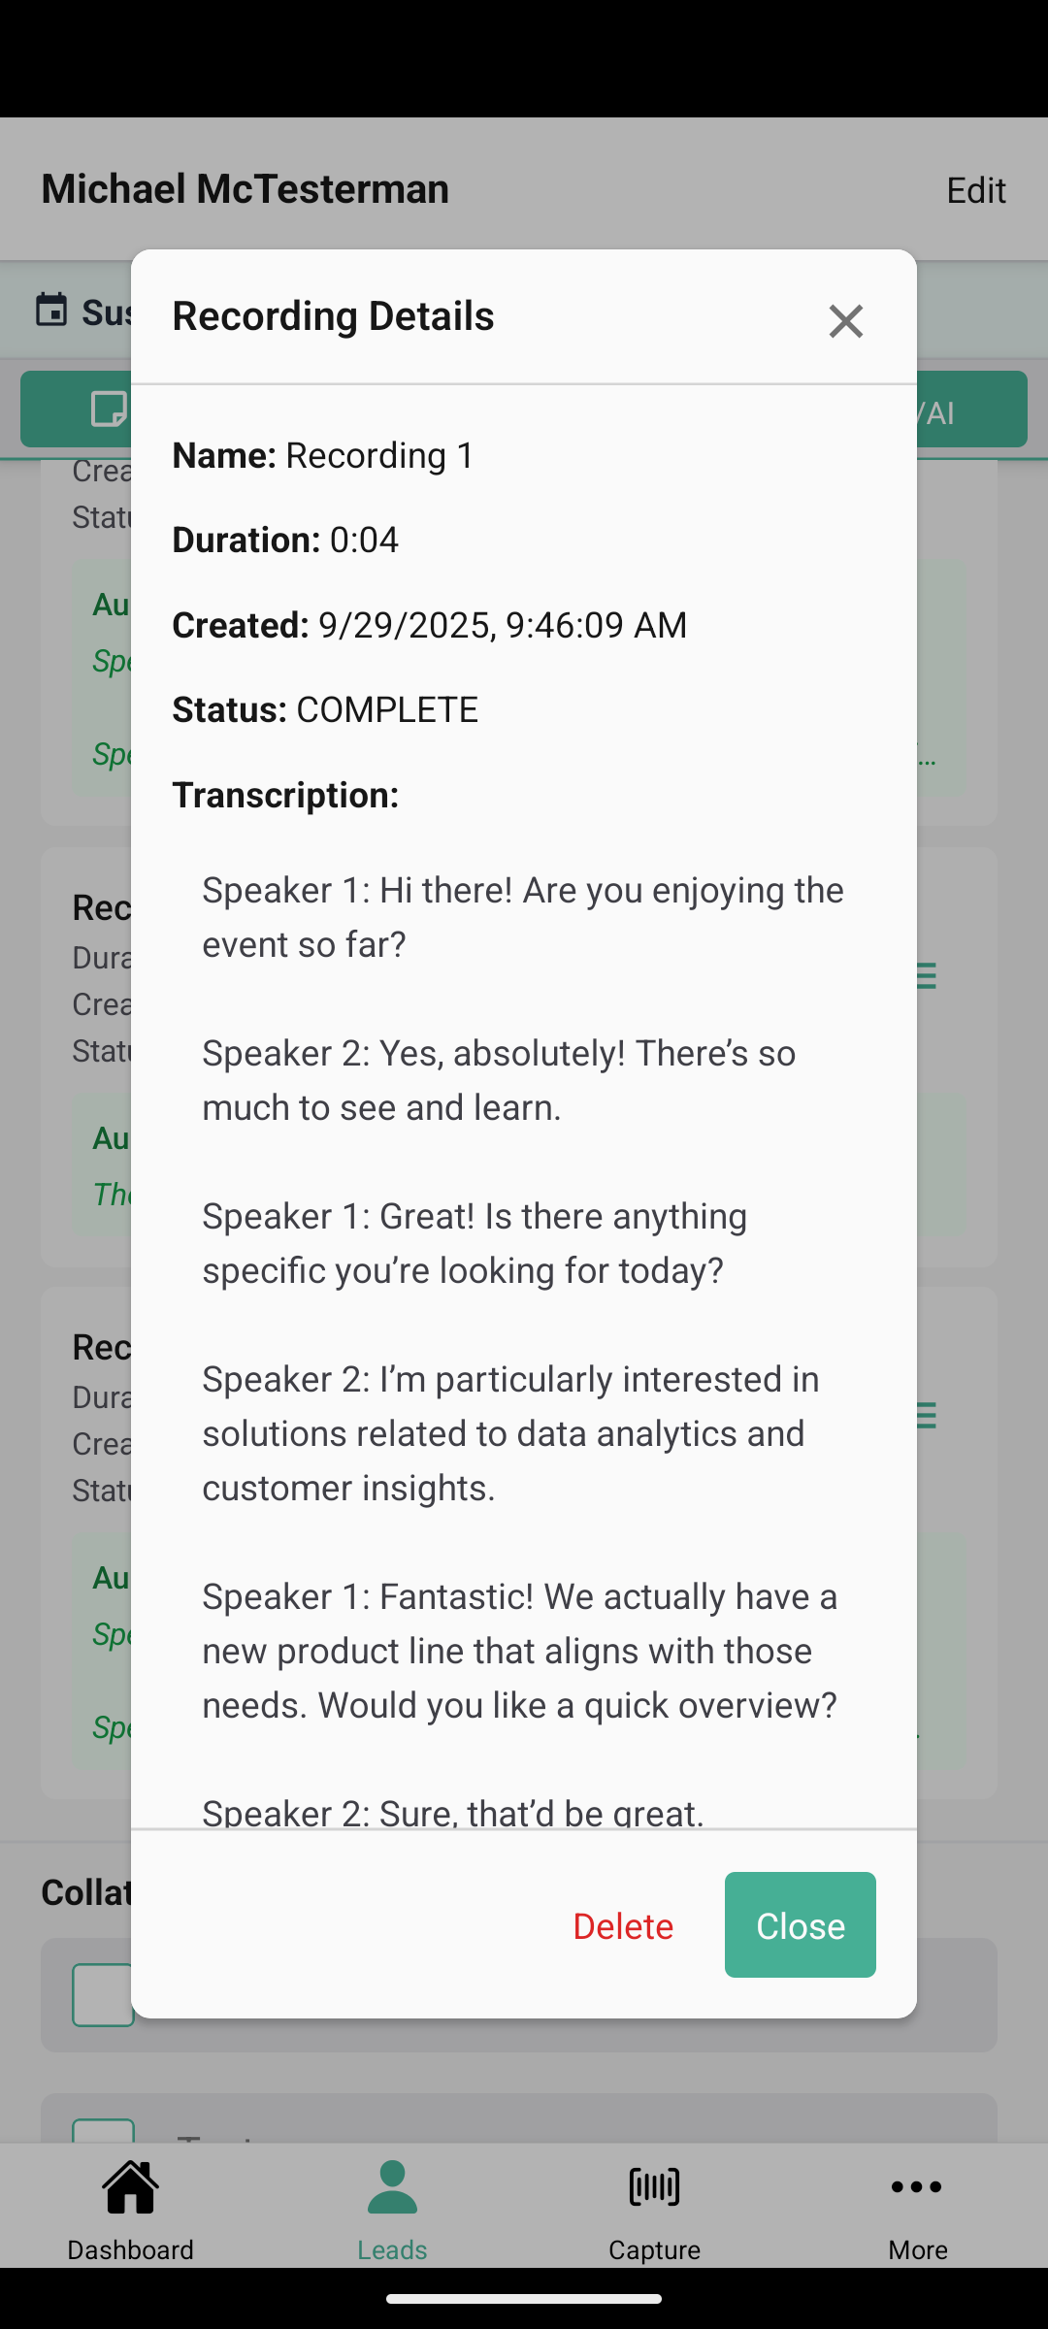Open the upper hamburger menu on the recording card
This screenshot has height=2329, width=1048.
pyautogui.click(x=926, y=975)
